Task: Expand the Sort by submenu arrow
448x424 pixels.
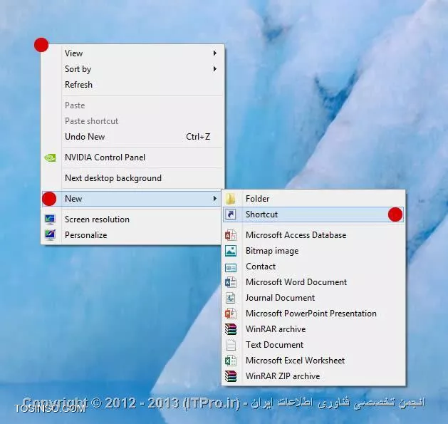Action: [x=215, y=69]
